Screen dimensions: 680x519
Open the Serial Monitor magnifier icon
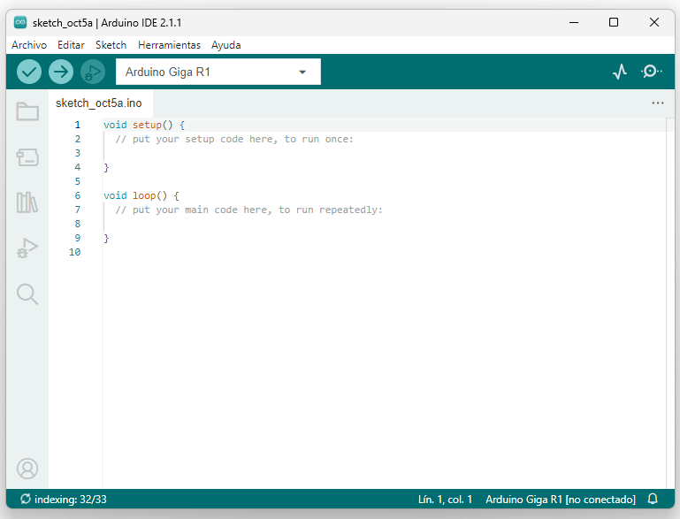652,72
